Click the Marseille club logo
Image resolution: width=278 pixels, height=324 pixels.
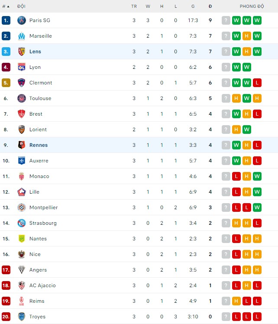click(x=22, y=36)
